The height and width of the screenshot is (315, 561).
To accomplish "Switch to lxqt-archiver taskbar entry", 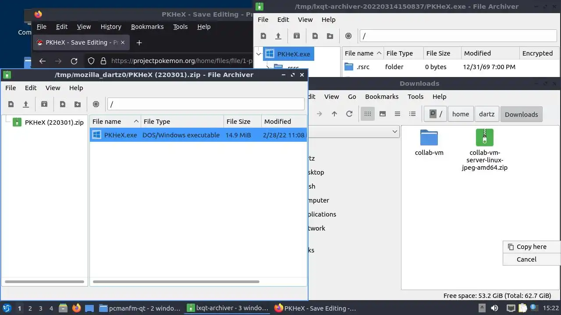I will (227, 308).
